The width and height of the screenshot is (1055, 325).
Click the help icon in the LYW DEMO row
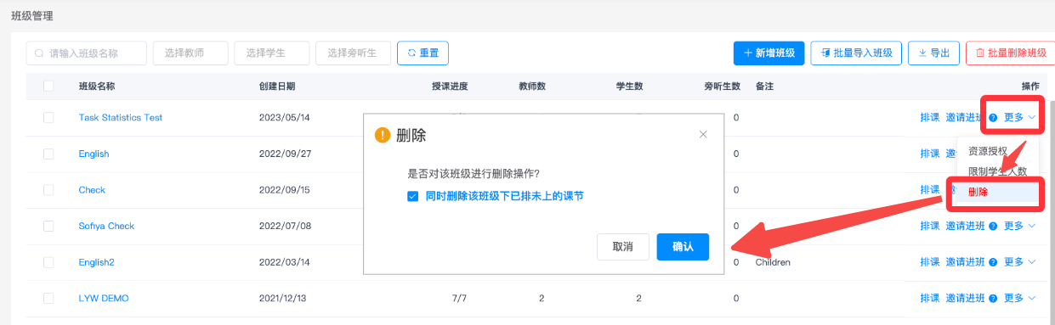(993, 299)
